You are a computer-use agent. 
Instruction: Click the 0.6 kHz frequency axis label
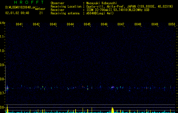point(2,107)
